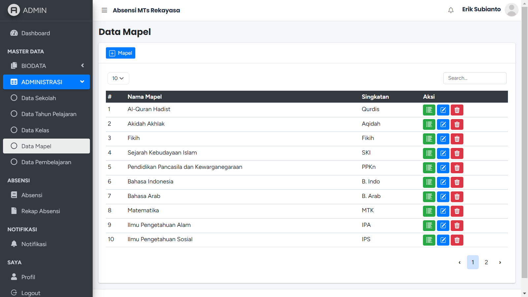
Task: Select Data Pembelajaran in the sidebar
Action: click(46, 162)
